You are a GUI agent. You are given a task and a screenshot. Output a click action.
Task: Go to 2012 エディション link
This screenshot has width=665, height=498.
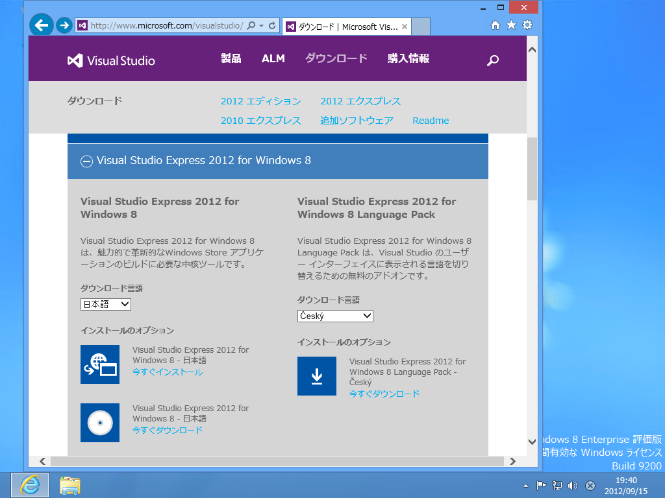coord(261,101)
